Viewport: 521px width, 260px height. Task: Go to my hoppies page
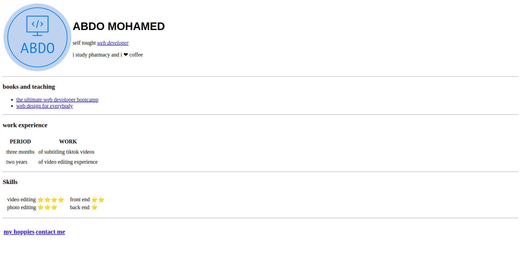[x=19, y=232]
